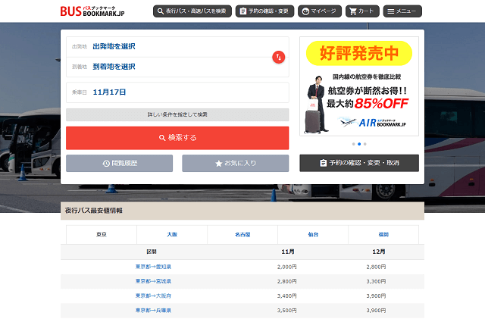Click night bus and highway bus search
The image size is (485, 319).
coord(191,11)
